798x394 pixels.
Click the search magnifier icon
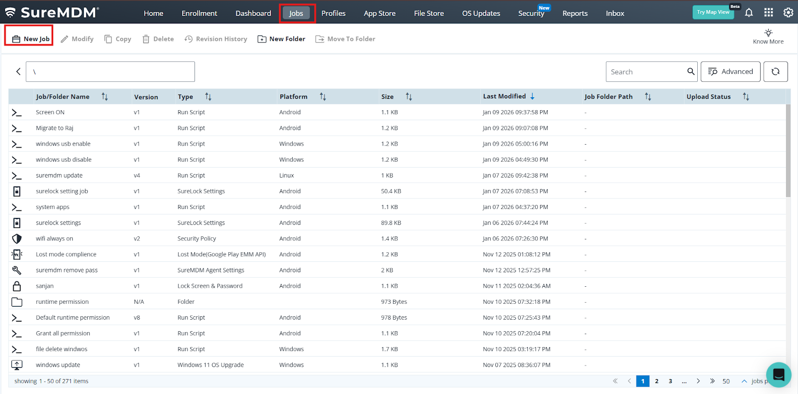[x=691, y=72]
